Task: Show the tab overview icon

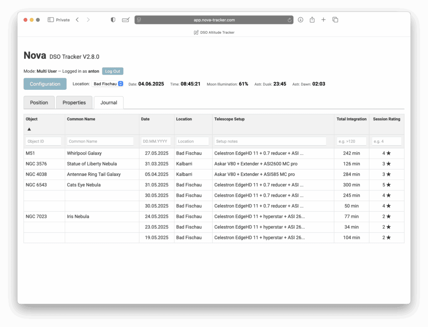Action: [335, 20]
